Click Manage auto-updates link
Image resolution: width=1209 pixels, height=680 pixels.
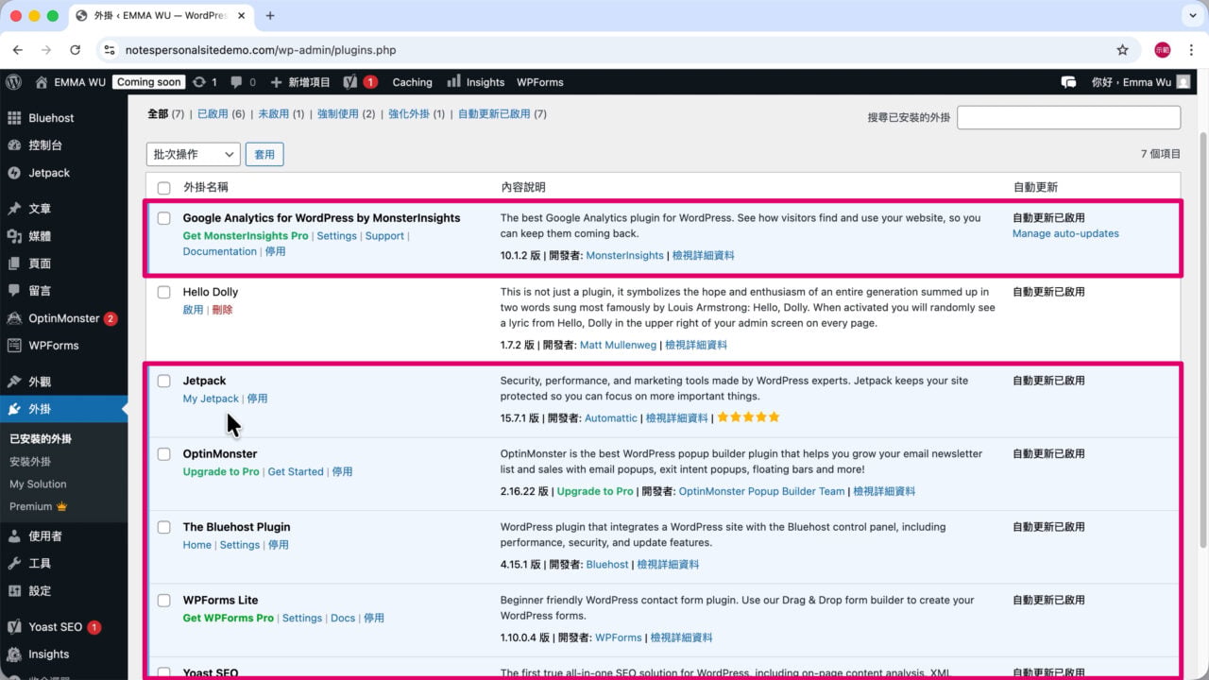(1065, 234)
